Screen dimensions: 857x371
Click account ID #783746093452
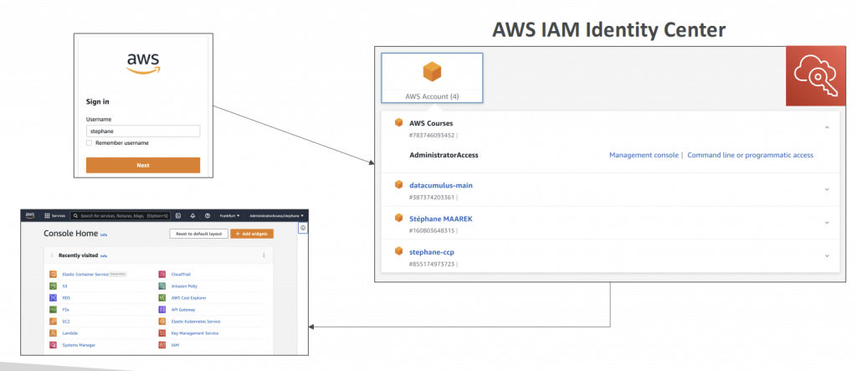(433, 135)
